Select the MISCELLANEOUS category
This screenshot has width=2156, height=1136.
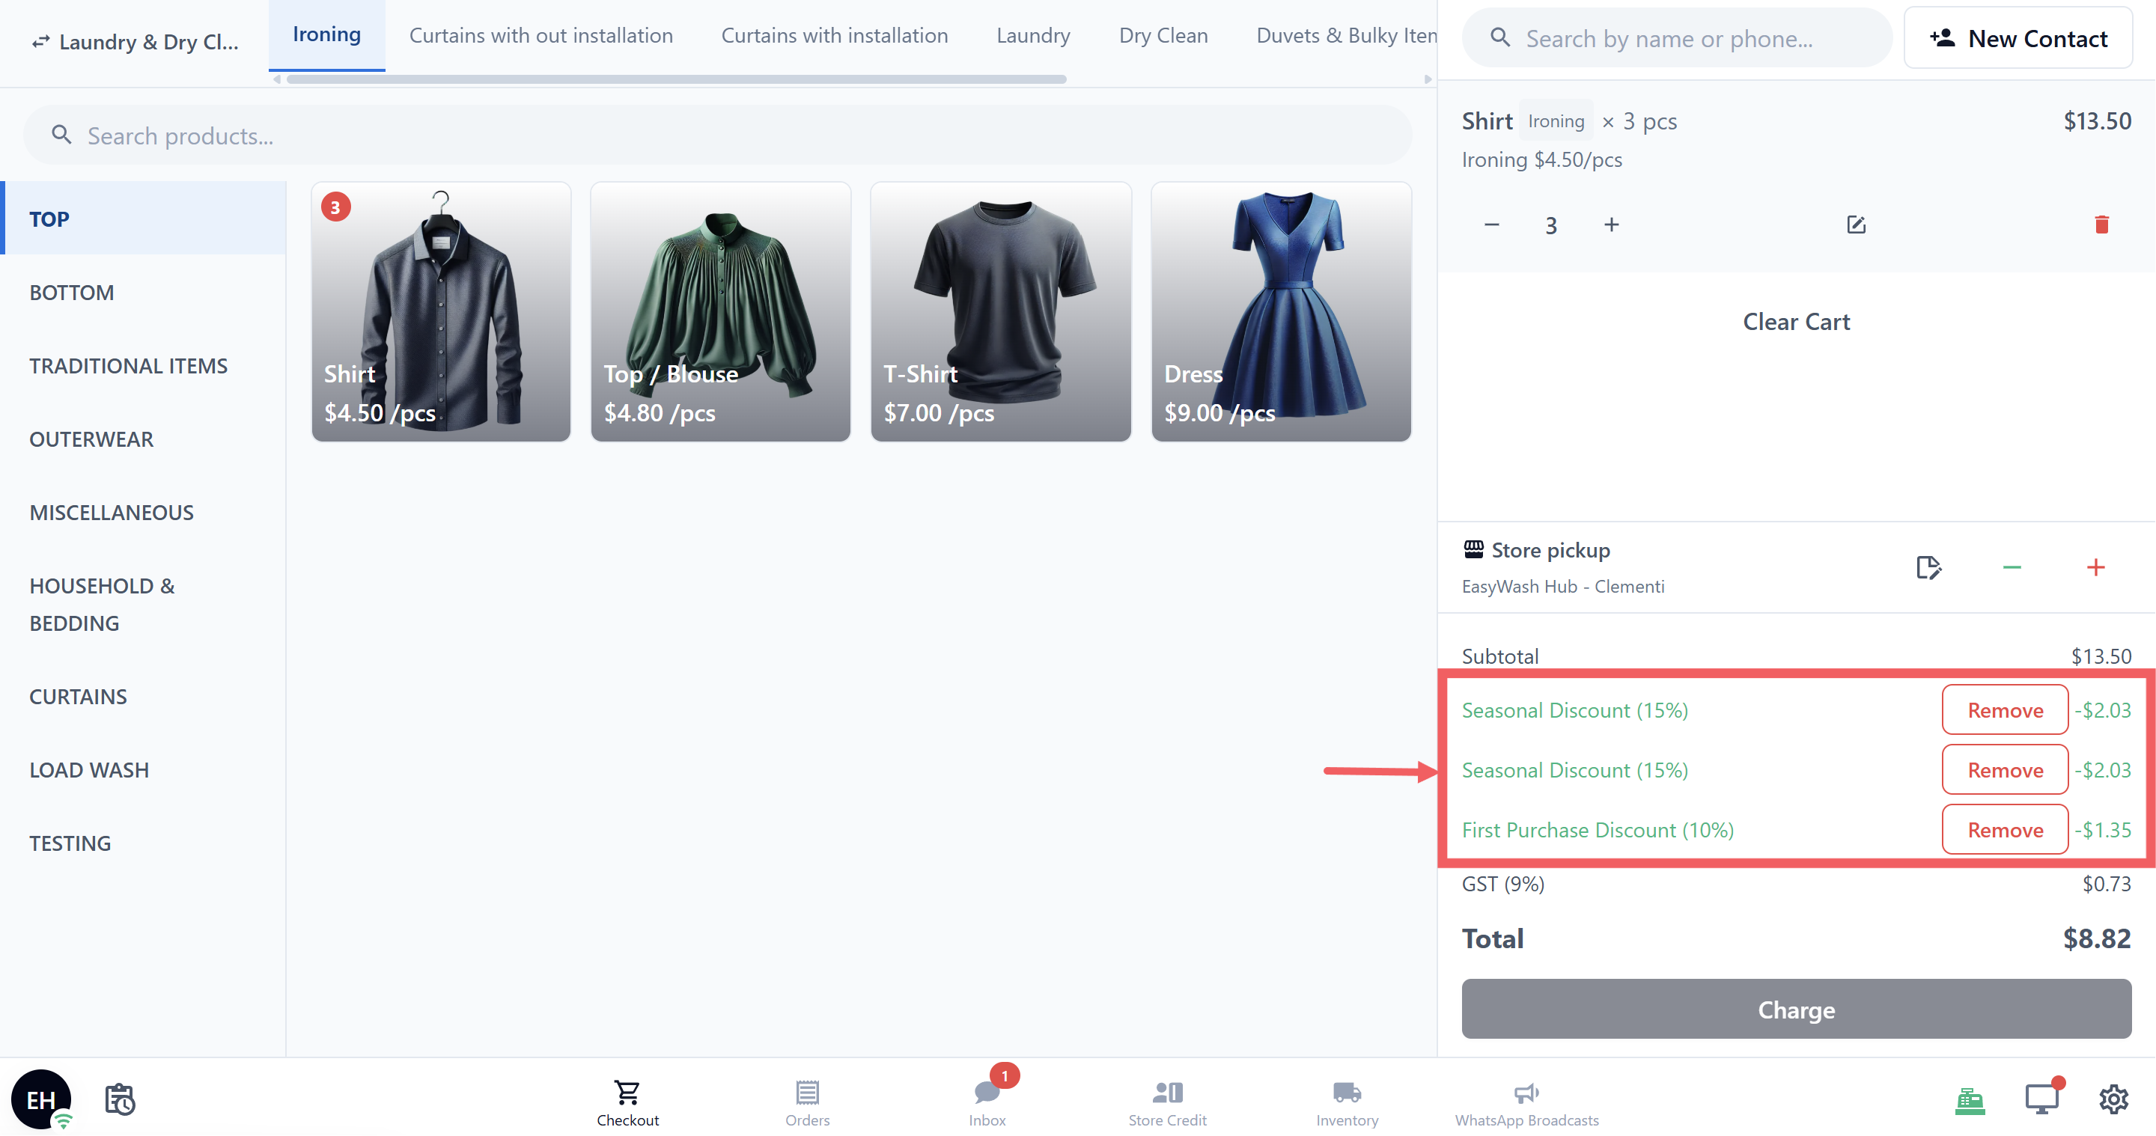(144, 513)
